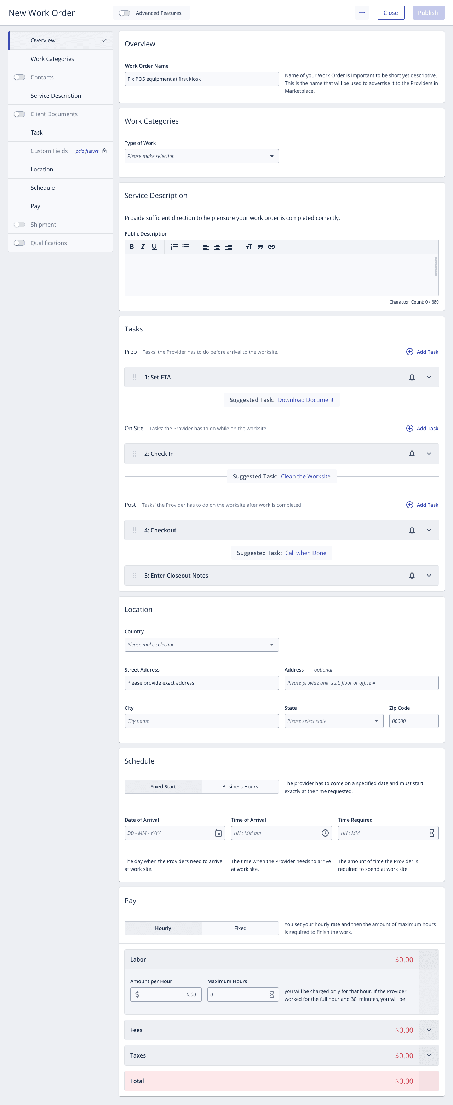
Task: Toggle Advanced Features switch
Action: tap(125, 13)
